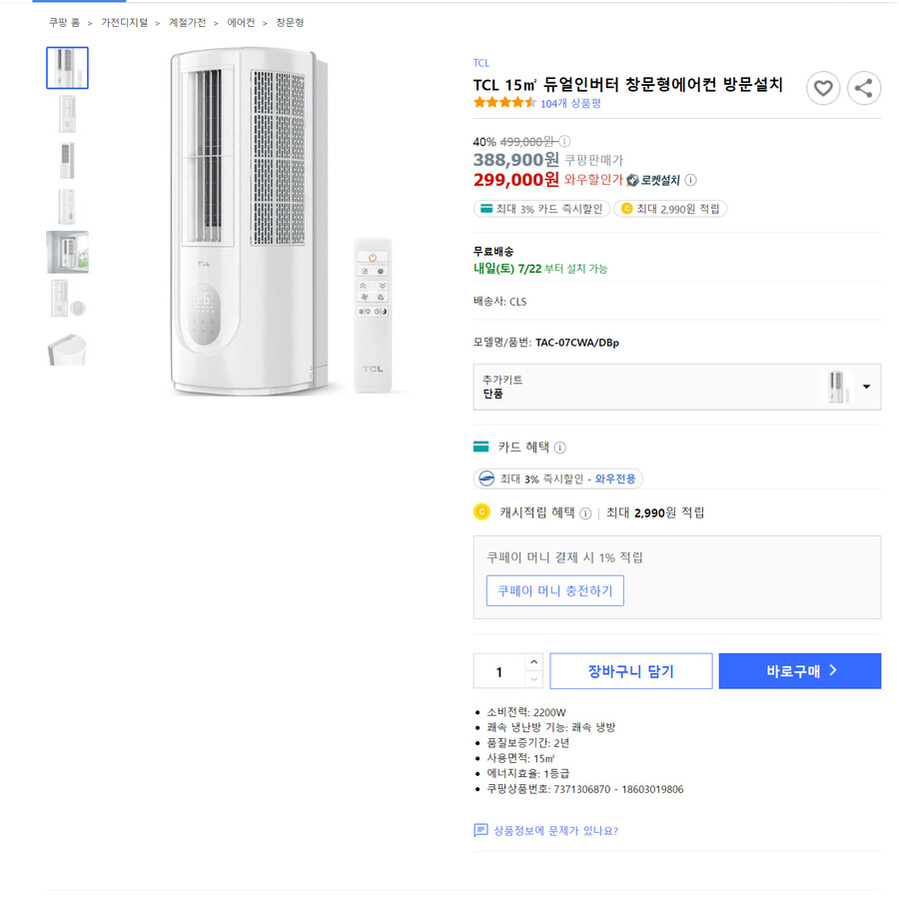
Task: Open the 카드 혜택 info icon
Action: (557, 447)
